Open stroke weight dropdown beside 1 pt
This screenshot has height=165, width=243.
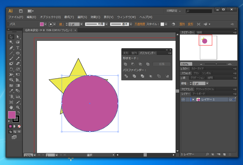81,24
